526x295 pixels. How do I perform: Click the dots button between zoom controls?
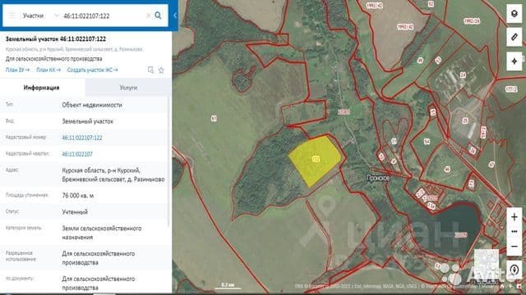(x=514, y=232)
